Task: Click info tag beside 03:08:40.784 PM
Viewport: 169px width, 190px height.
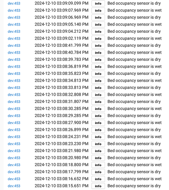Action: 98,52
